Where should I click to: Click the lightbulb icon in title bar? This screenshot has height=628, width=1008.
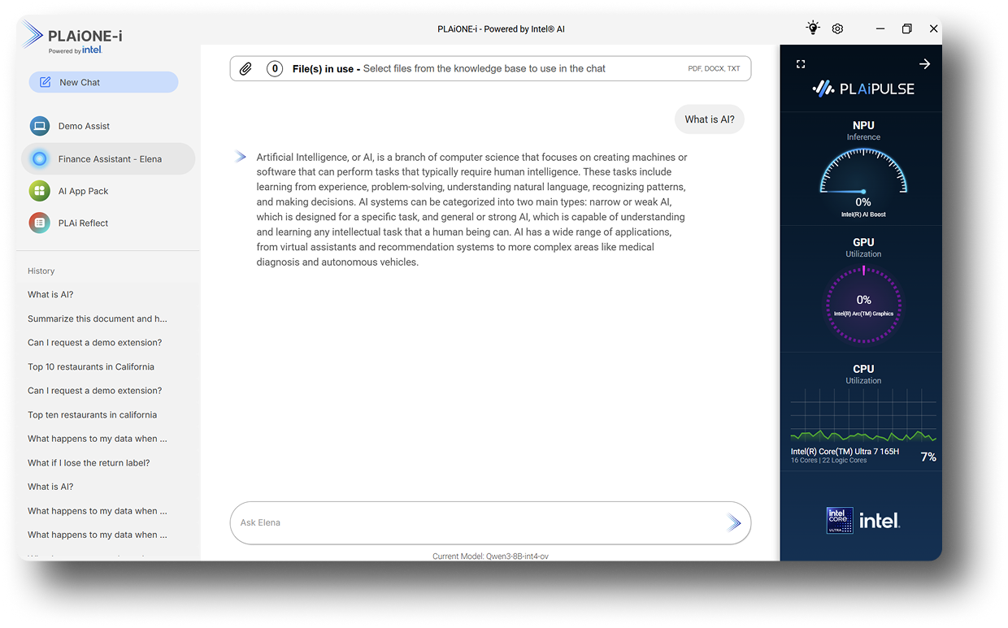(x=812, y=28)
